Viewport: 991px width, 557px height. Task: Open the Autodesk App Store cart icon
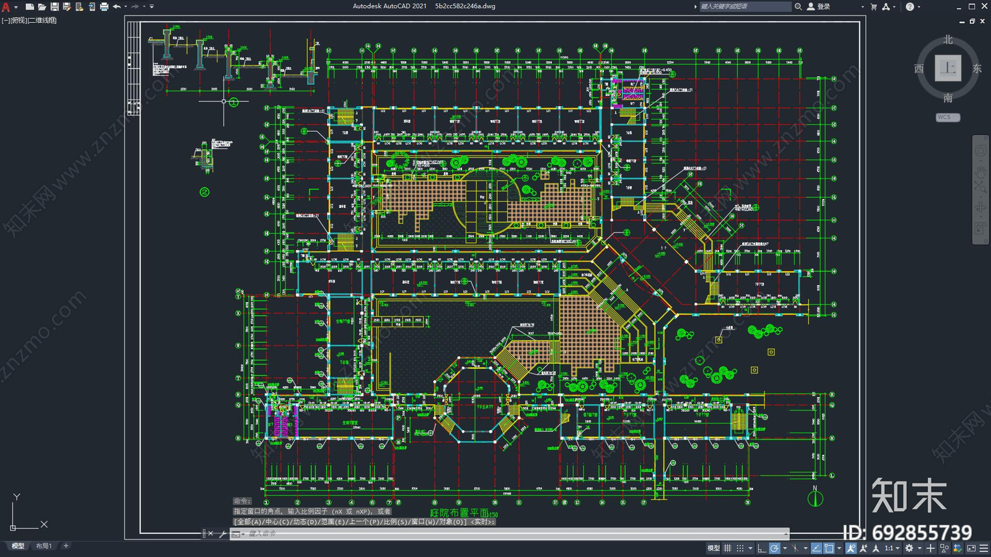(873, 6)
